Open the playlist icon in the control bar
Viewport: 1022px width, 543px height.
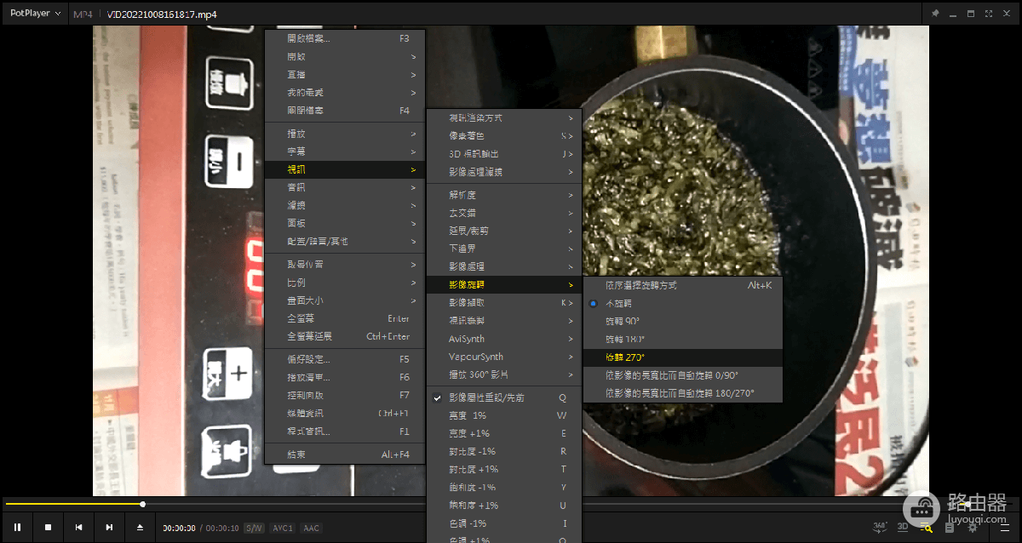pos(950,528)
